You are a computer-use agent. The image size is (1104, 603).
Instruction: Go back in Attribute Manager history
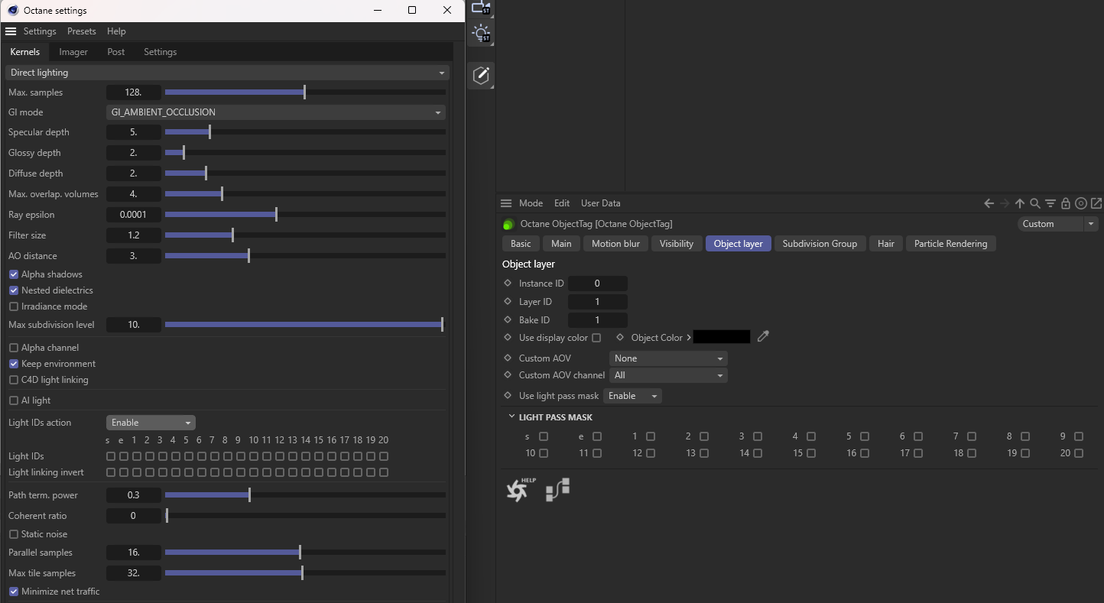[x=989, y=203]
